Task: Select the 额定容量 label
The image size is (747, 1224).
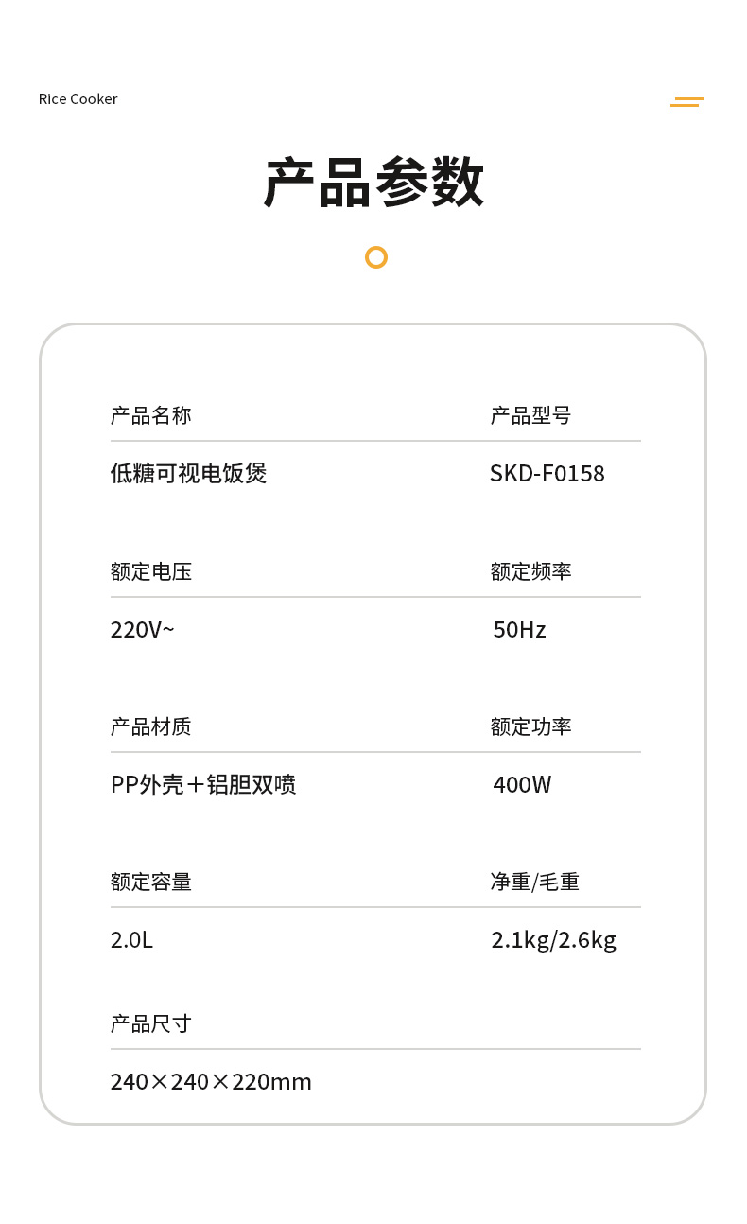Action: [151, 882]
